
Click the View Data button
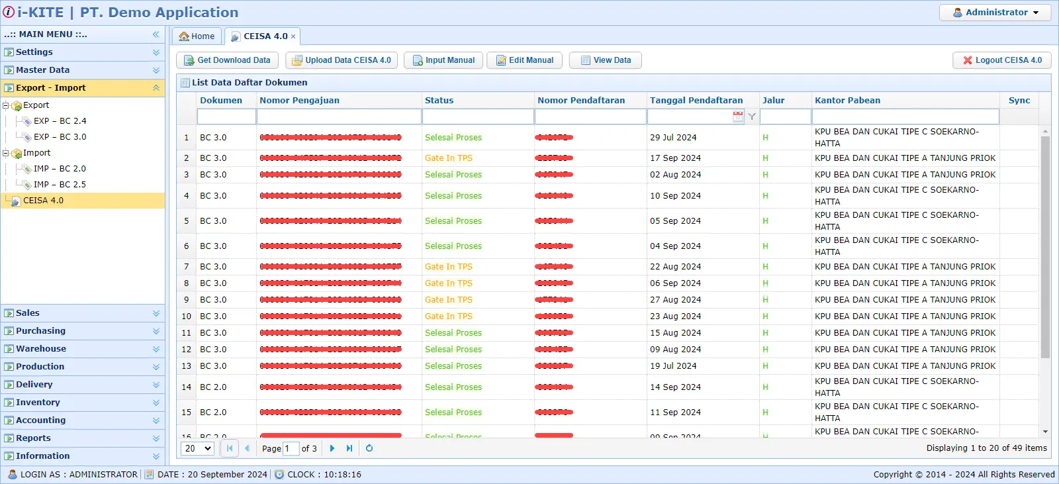(606, 60)
